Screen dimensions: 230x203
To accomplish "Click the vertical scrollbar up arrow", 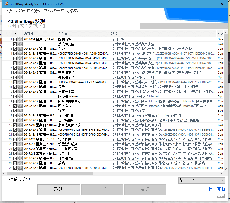I will click(x=225, y=33).
